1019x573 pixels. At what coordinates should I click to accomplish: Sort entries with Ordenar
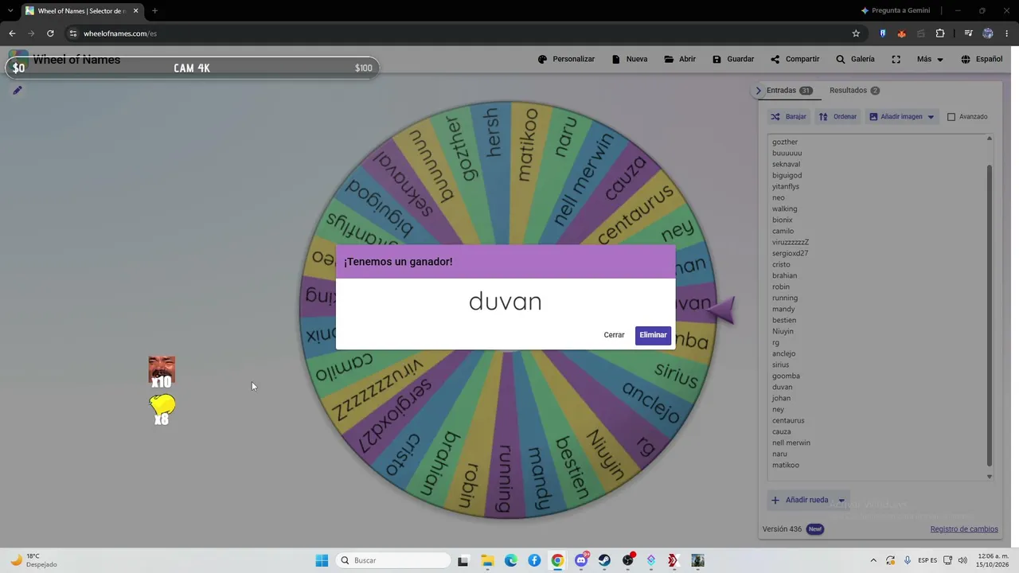pyautogui.click(x=837, y=117)
